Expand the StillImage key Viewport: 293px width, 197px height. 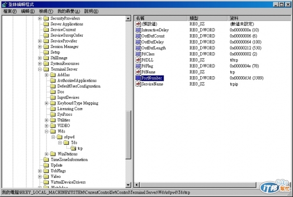[x=40, y=58]
